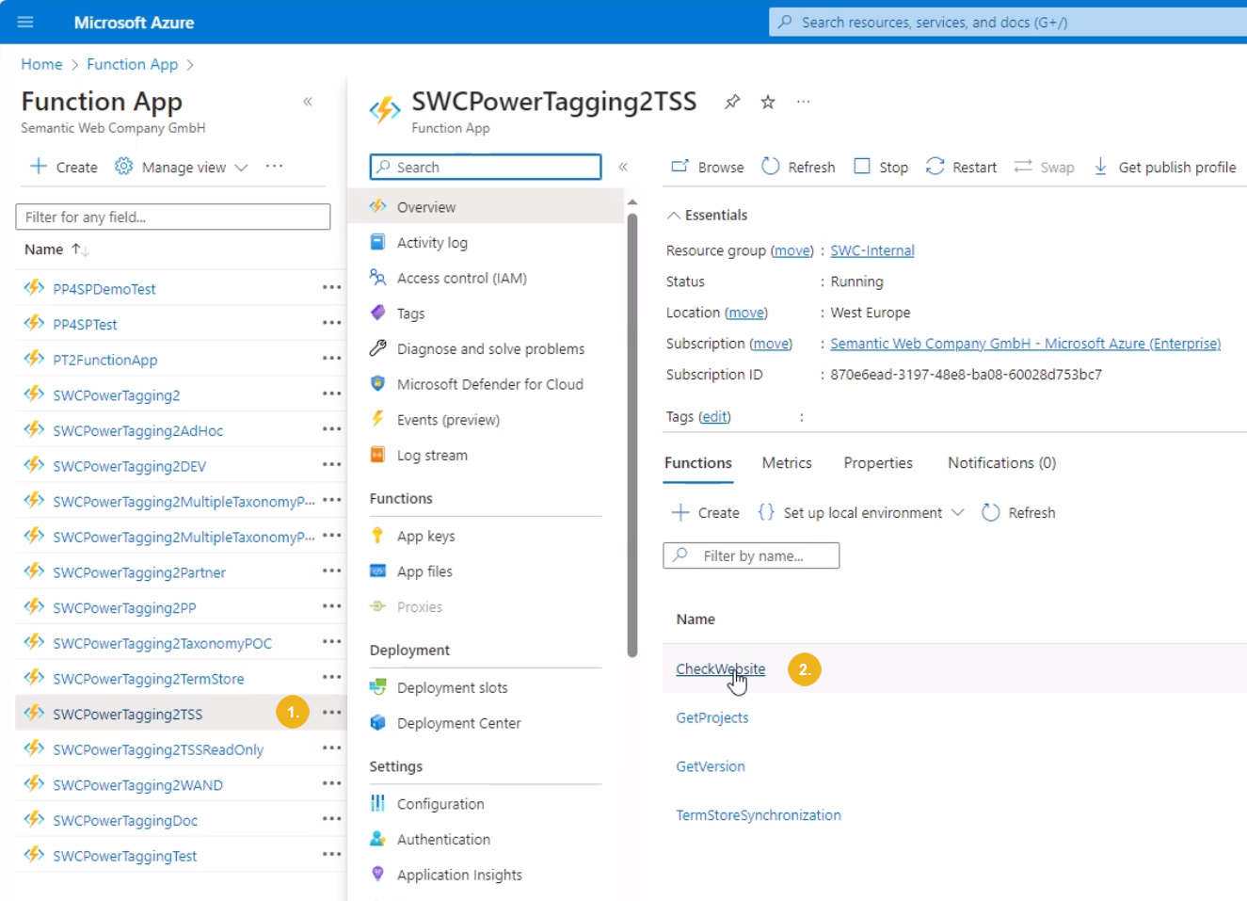This screenshot has height=901, width=1247.
Task: Open the TermStoreSynchronization function
Action: coord(759,815)
